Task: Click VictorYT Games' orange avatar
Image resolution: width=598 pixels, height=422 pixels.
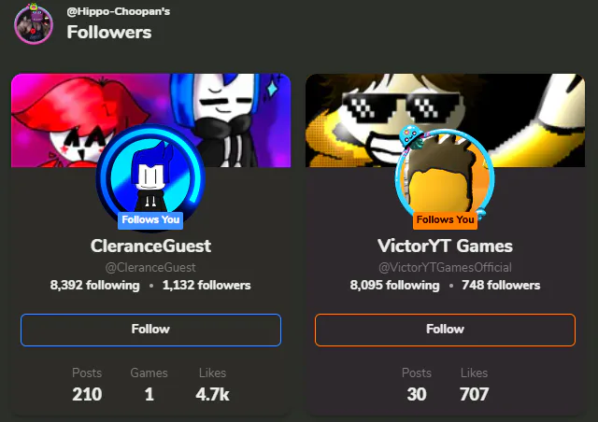Action: (x=445, y=177)
